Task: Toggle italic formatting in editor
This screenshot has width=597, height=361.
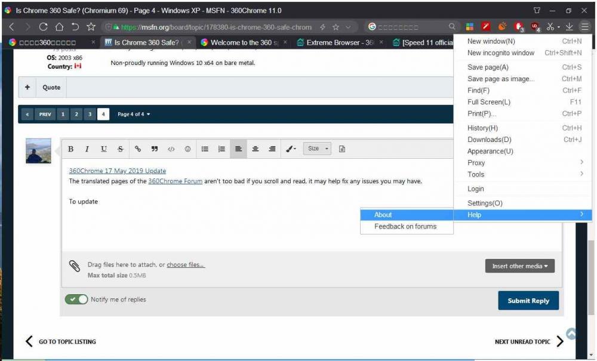Action: point(87,149)
